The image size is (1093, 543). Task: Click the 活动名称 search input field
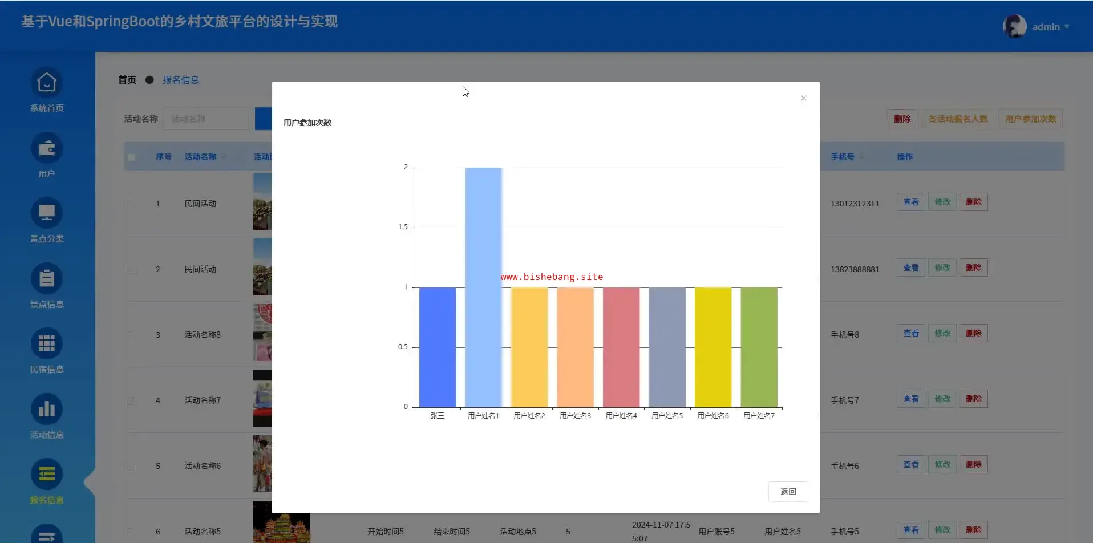207,119
